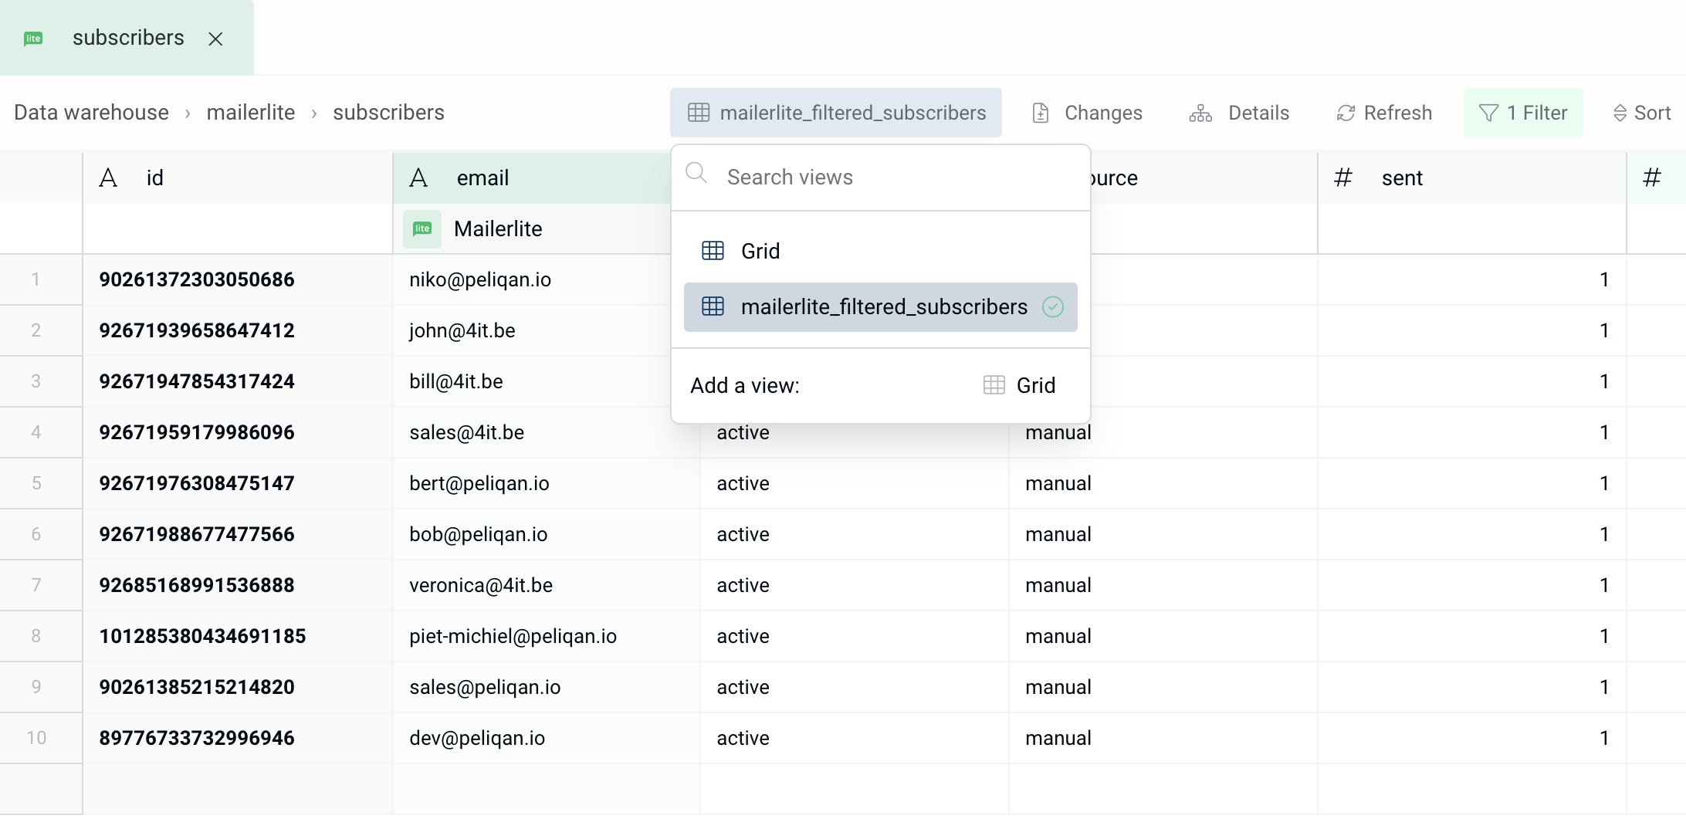The image size is (1686, 829).
Task: Click the email column header
Action: pyautogui.click(x=532, y=178)
